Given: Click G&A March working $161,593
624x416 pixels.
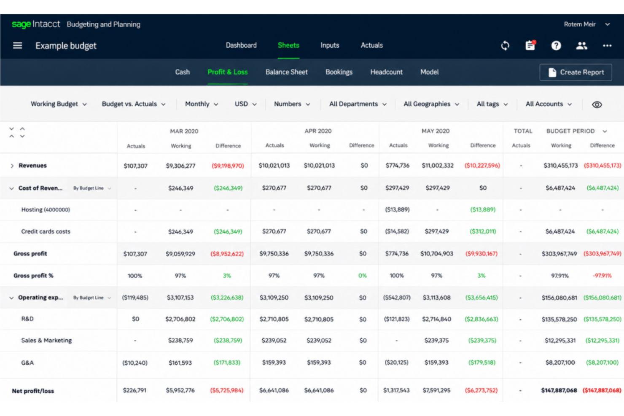Looking at the screenshot, I should (x=180, y=362).
